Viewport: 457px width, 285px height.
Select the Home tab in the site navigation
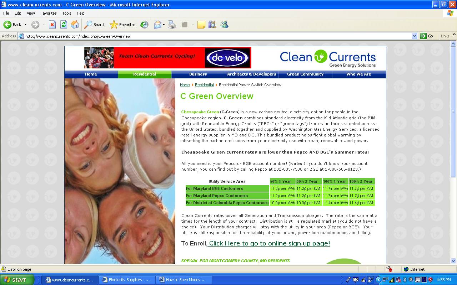[x=91, y=74]
